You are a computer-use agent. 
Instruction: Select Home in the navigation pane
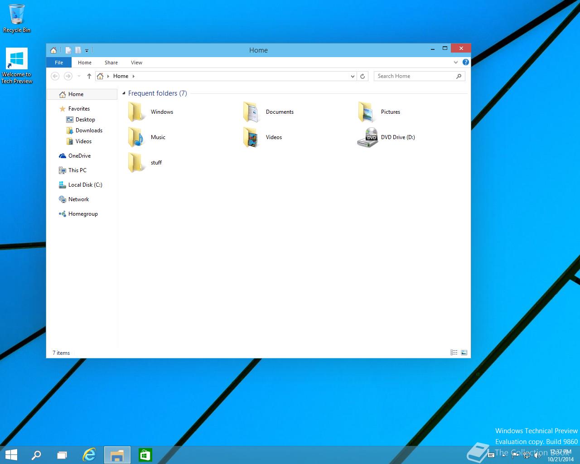(82, 94)
